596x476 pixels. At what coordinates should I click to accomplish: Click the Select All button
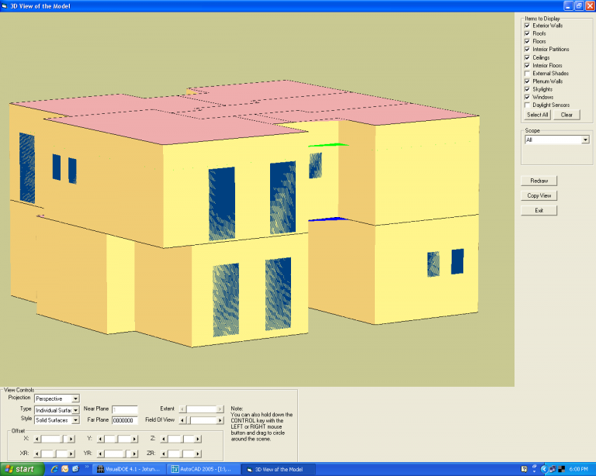537,115
